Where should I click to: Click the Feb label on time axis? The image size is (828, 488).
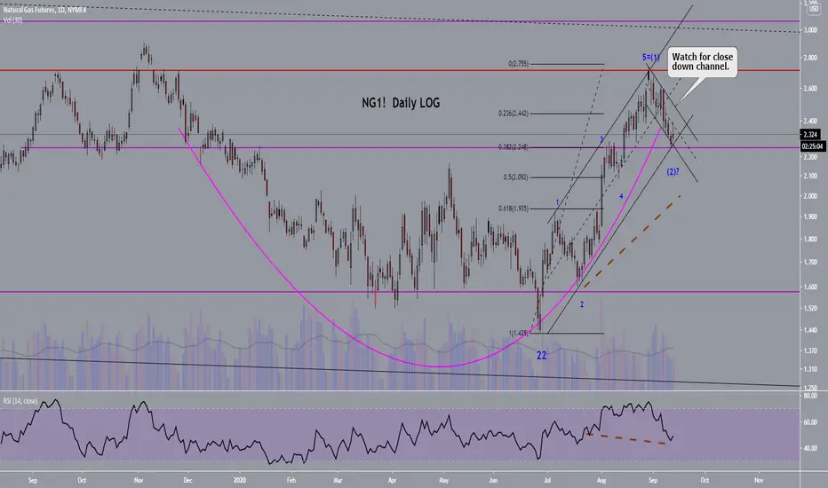(x=291, y=480)
